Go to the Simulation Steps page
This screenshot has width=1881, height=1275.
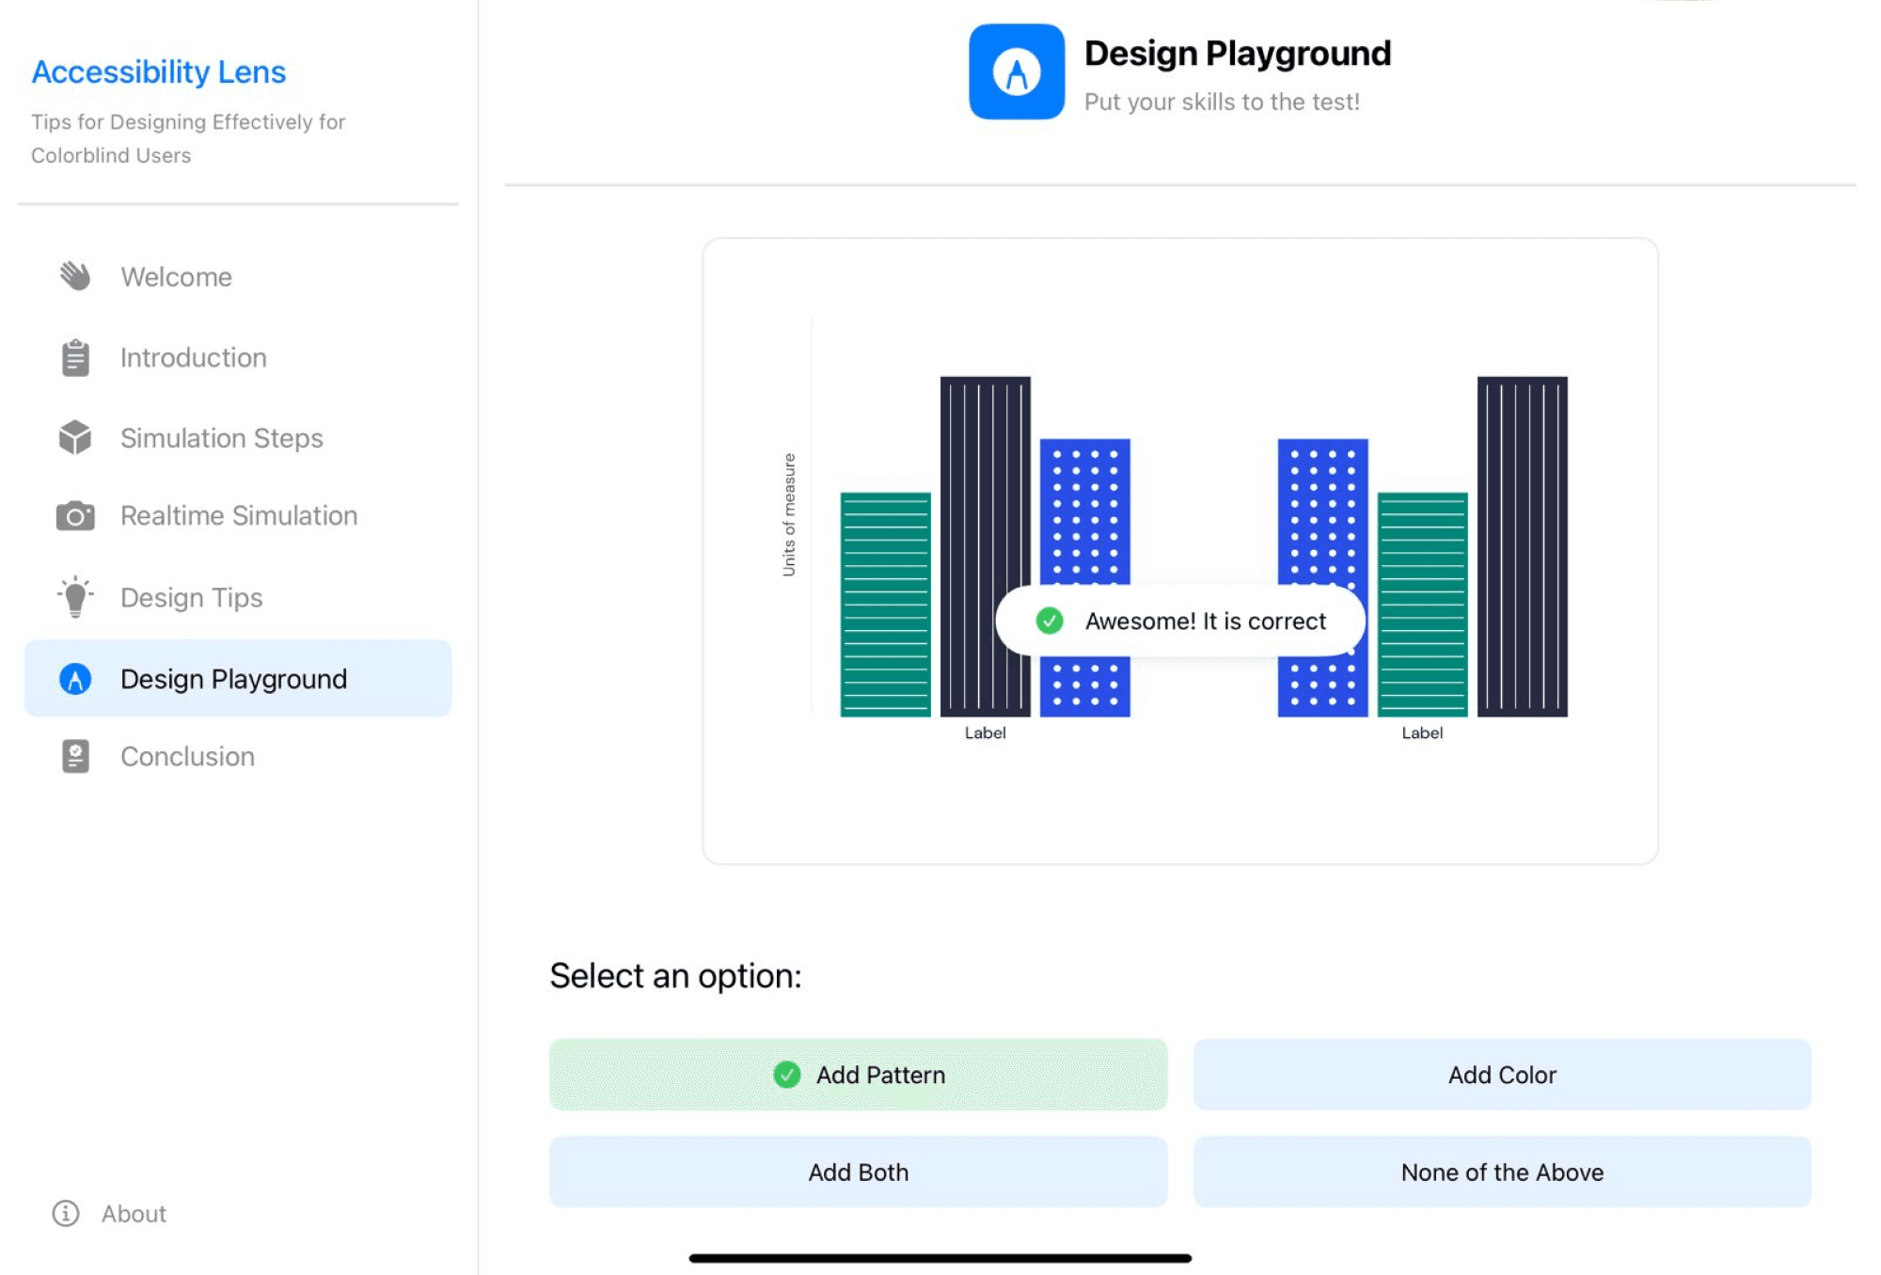click(x=221, y=438)
